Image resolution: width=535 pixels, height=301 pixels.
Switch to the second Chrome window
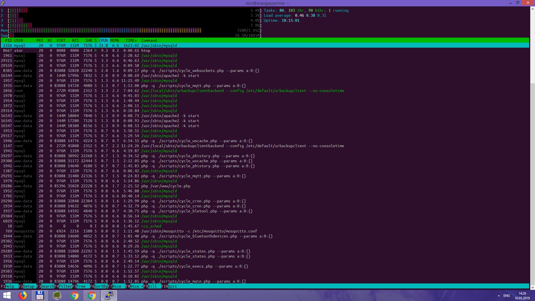(92, 295)
